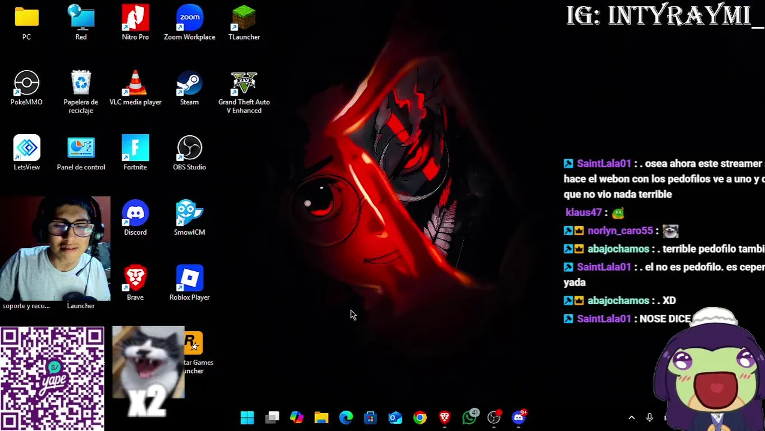Viewport: 765px width, 431px height.
Task: Click the streamer webcam overlay
Action: point(55,248)
